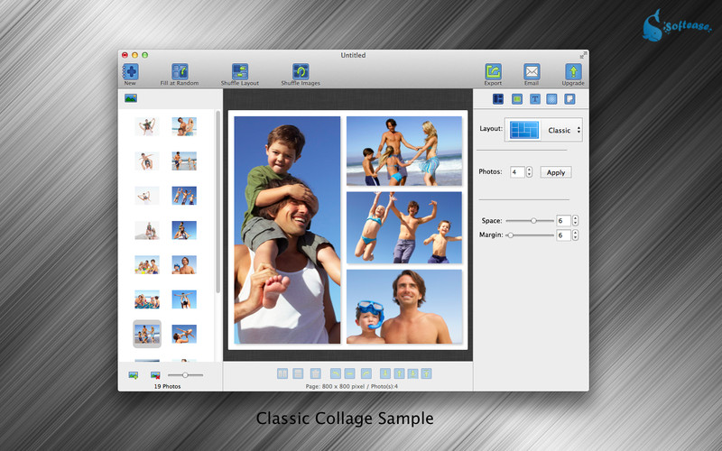Screen dimensions: 722x451
Task: Select collage photo of family jumping in air
Action: point(403,227)
